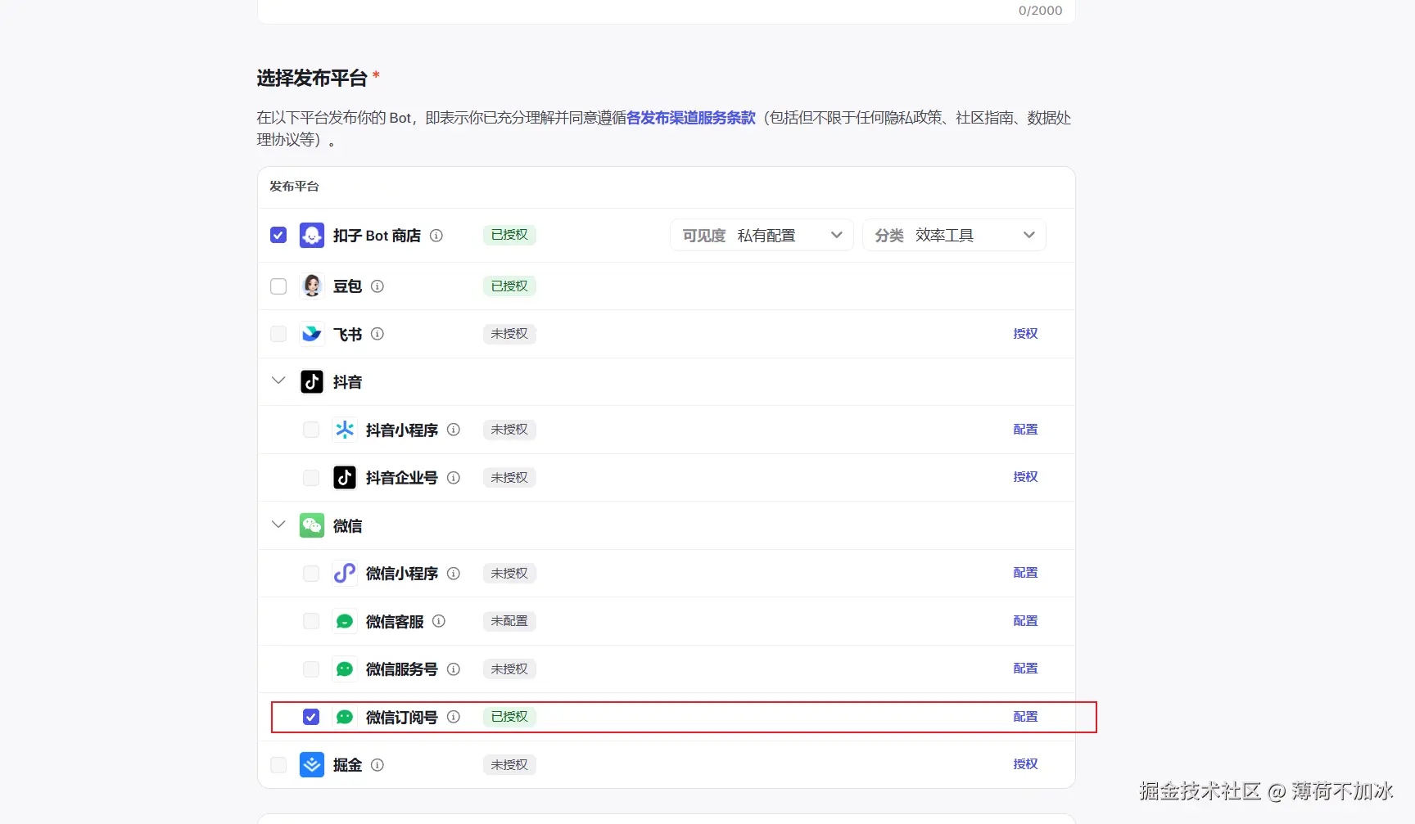Screen dimensions: 1415x824
Task: Click 授权 for 飞书
Action: [x=1025, y=334]
